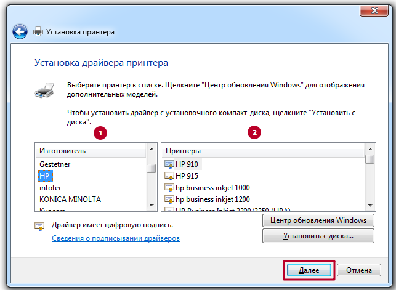Select HP in the manufacturer list
Image resolution: width=396 pixels, height=290 pixels.
[46, 176]
